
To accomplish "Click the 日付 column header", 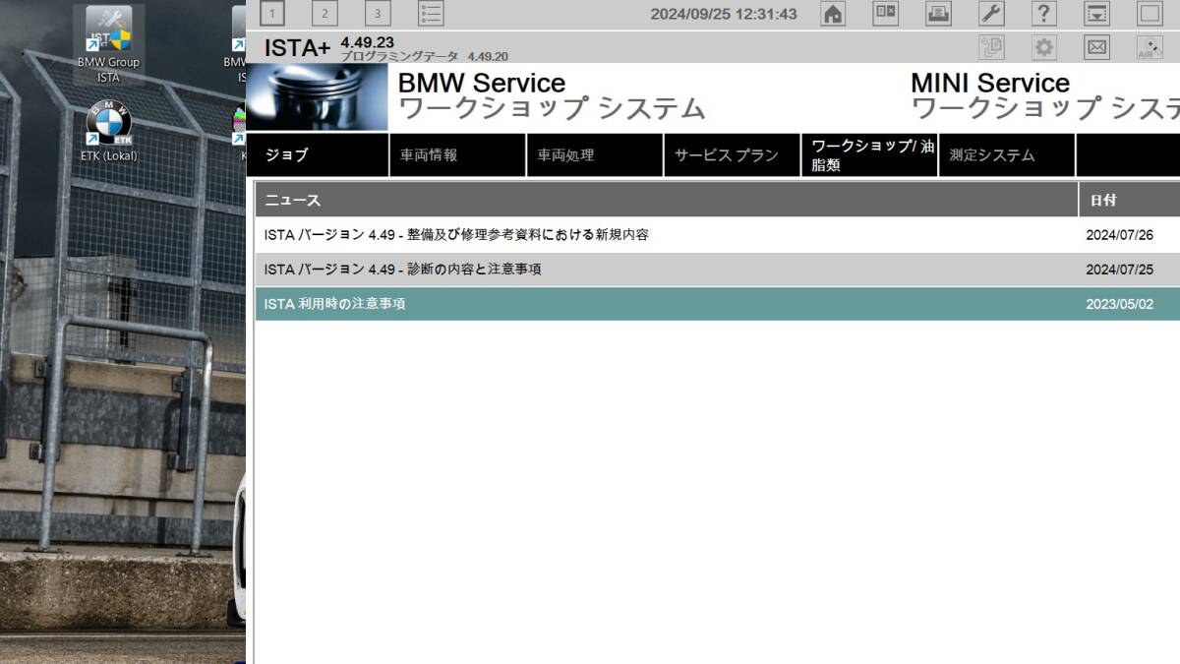I will [x=1104, y=200].
